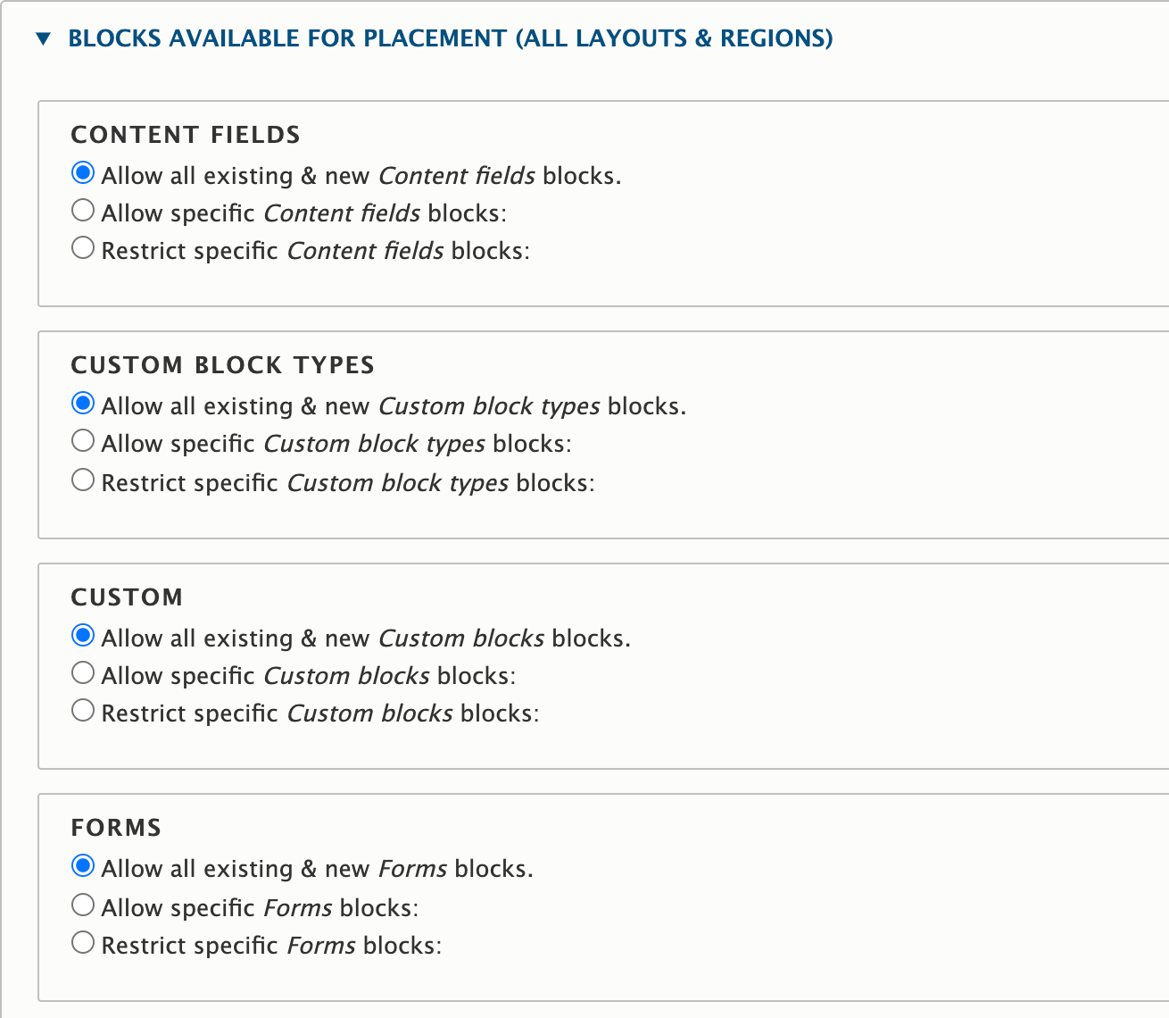The height and width of the screenshot is (1018, 1169).
Task: Click the FORMS fieldset heading
Action: pos(116,827)
